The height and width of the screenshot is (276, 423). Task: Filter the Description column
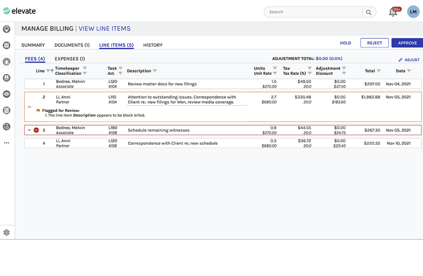point(155,71)
